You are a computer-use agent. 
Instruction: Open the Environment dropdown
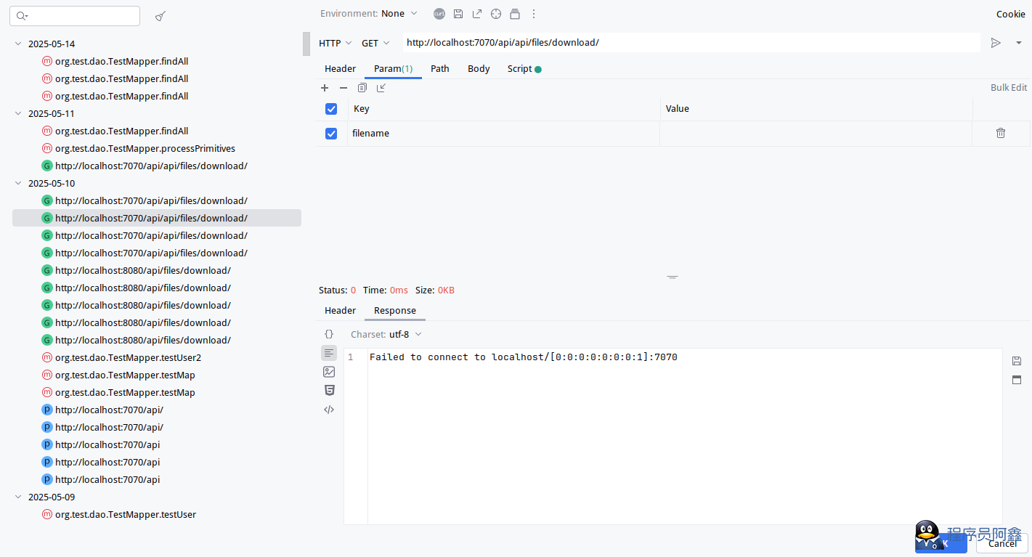(x=369, y=14)
